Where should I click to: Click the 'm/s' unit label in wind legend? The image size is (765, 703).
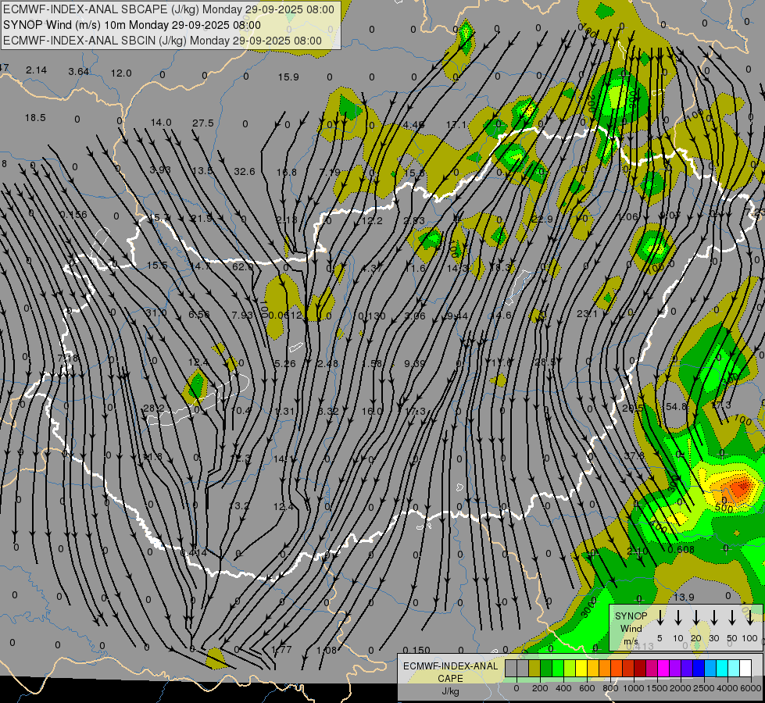pos(631,641)
